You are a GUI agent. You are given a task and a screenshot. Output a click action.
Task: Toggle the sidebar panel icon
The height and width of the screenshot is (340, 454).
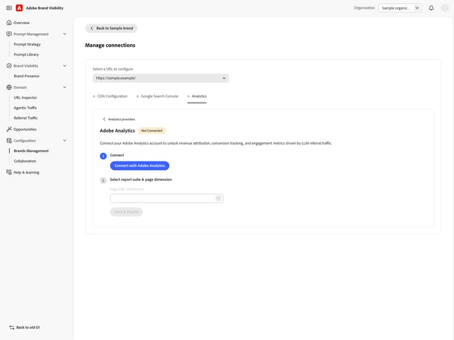pos(9,8)
